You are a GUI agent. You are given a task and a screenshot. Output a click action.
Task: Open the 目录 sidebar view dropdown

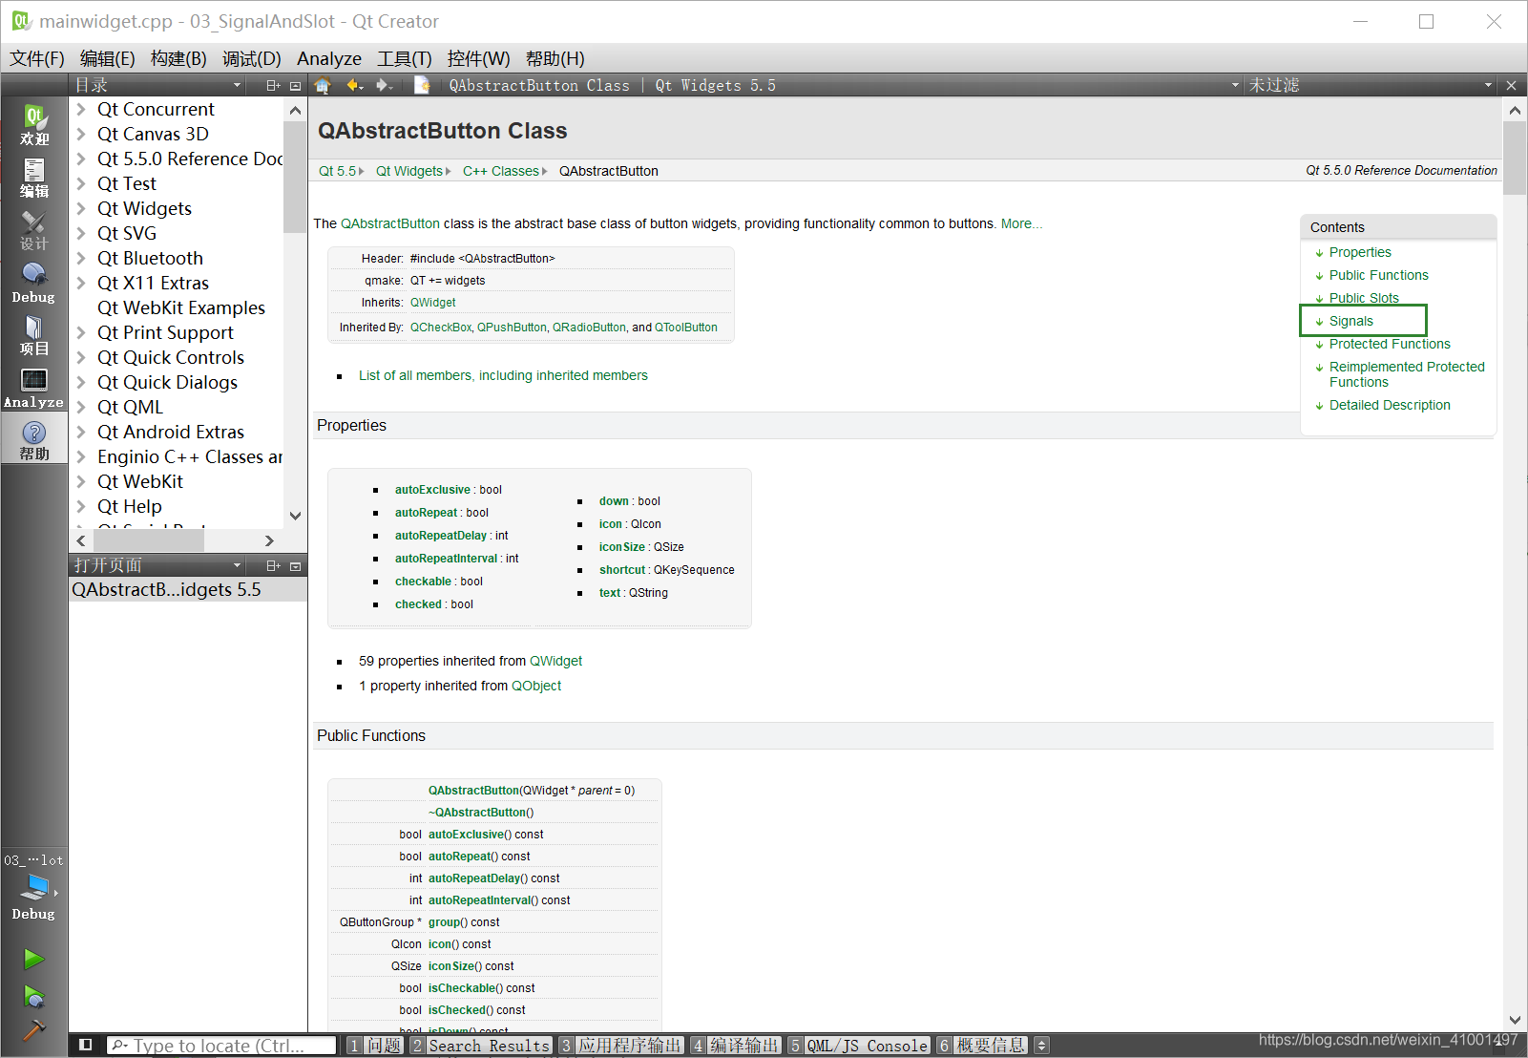(159, 85)
